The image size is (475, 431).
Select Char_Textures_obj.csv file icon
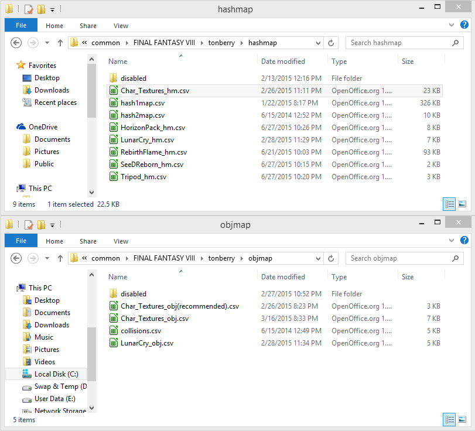[x=113, y=319]
